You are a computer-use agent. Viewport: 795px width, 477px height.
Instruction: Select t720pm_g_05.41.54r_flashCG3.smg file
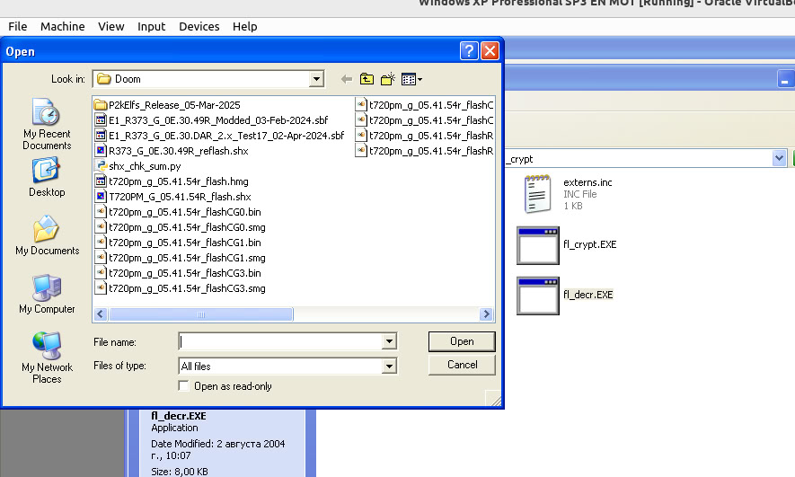[180, 288]
